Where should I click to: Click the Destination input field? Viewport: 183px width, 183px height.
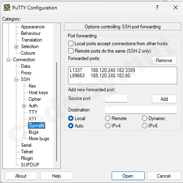[x=141, y=110]
